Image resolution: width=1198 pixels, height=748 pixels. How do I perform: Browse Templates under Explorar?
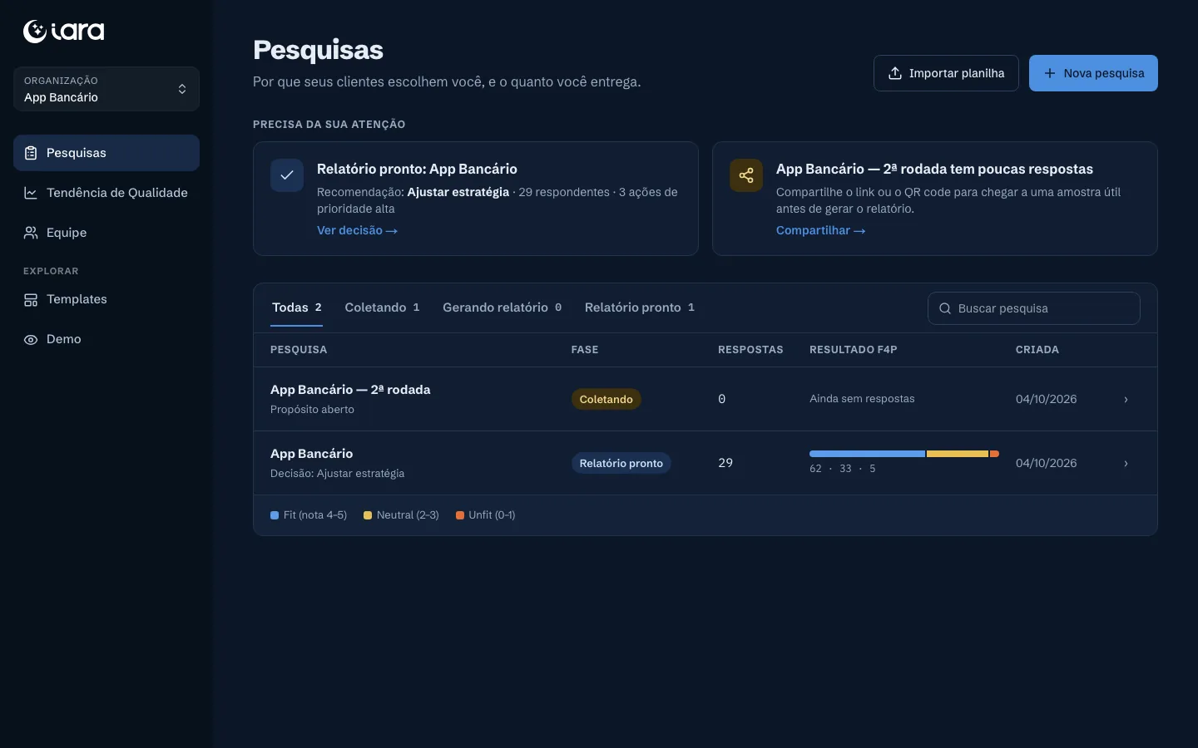[x=106, y=299]
